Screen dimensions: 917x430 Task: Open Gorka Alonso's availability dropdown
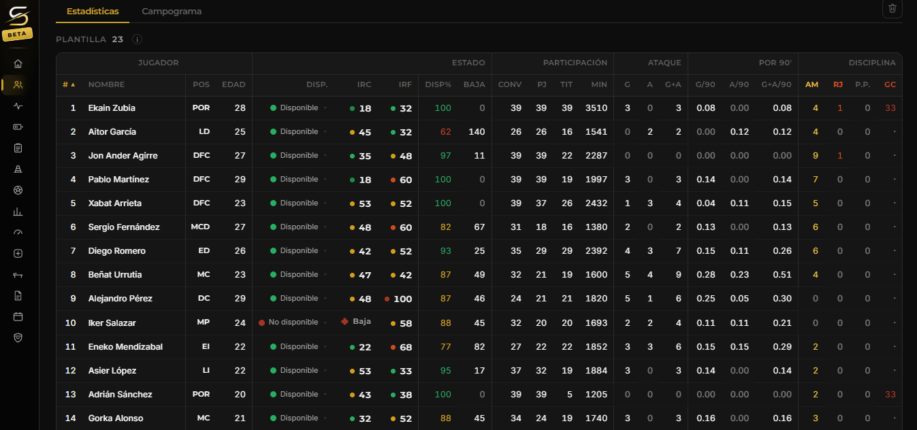coord(298,418)
